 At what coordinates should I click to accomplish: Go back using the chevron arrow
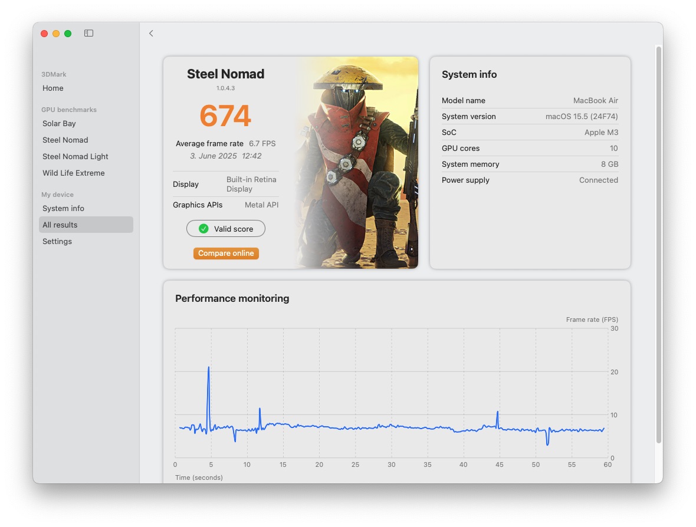tap(151, 33)
